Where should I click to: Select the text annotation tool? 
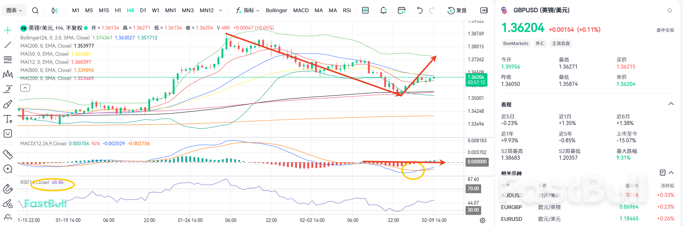pyautogui.click(x=7, y=119)
